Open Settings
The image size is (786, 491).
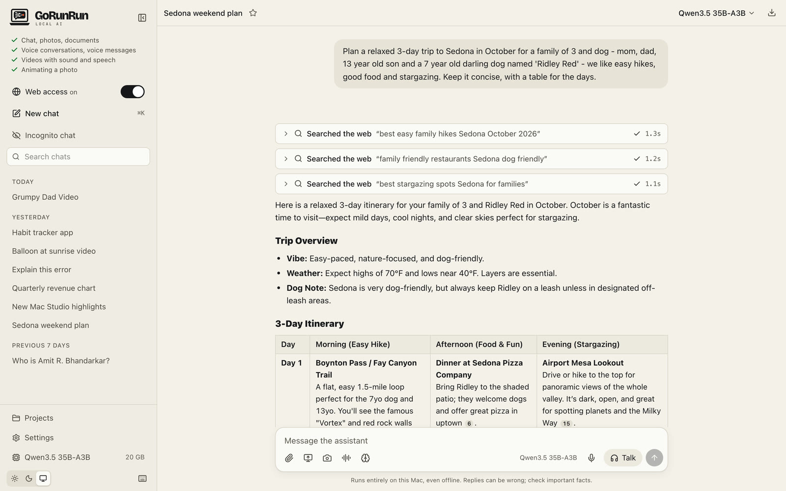[x=79, y=438]
